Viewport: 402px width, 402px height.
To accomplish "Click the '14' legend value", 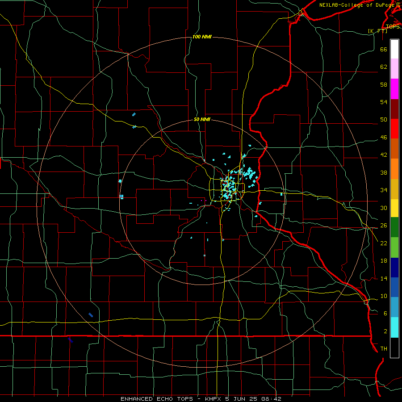I will (x=384, y=278).
